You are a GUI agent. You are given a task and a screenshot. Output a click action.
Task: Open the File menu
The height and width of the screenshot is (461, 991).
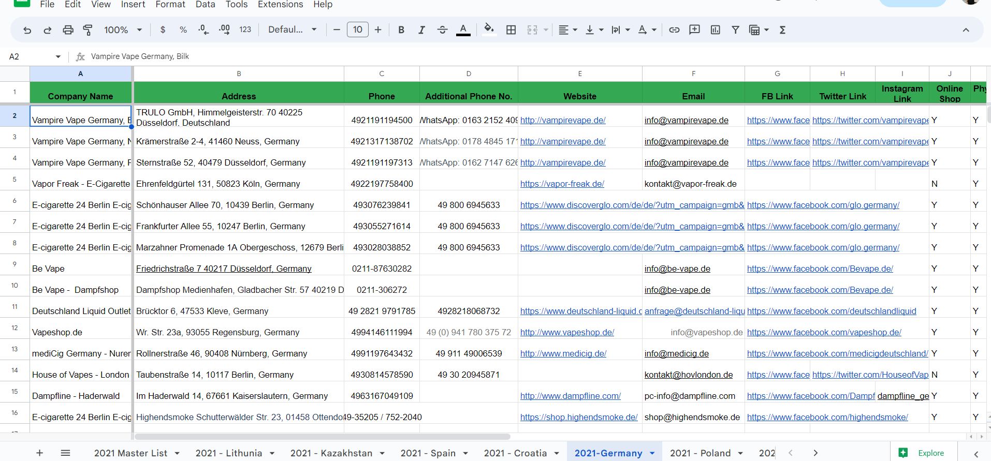(47, 4)
